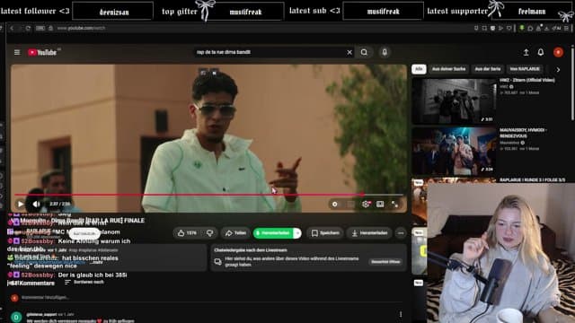Image resolution: width=575 pixels, height=323 pixels.
Task: Go back with the browser back arrow
Action: click(x=12, y=28)
